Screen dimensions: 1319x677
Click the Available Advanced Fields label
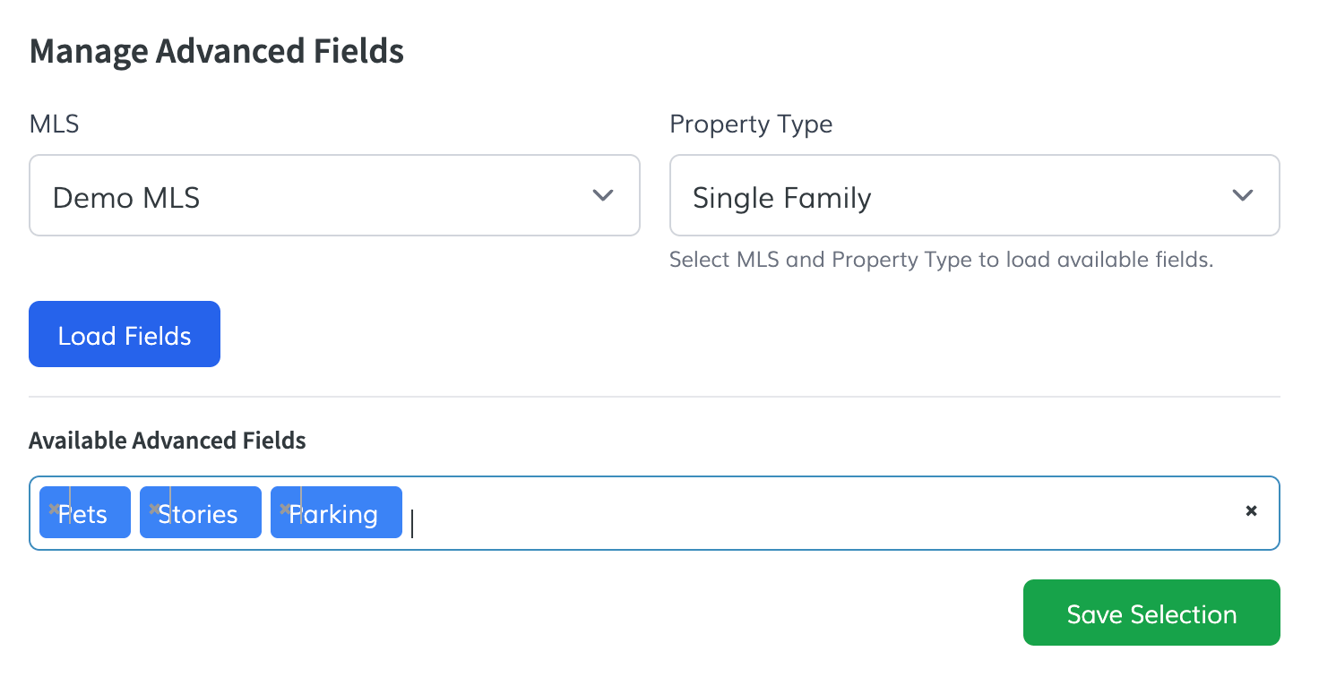[168, 441]
